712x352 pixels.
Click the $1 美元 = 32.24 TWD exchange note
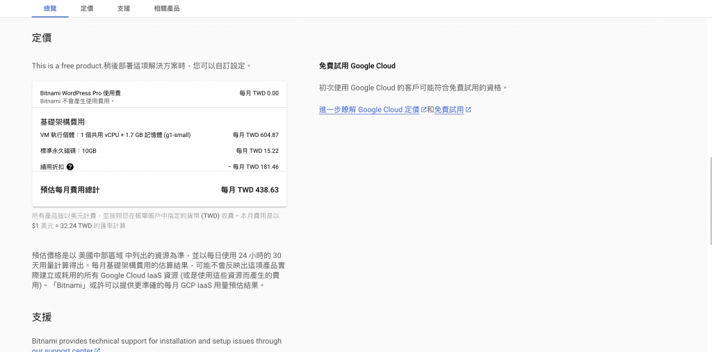coord(79,225)
